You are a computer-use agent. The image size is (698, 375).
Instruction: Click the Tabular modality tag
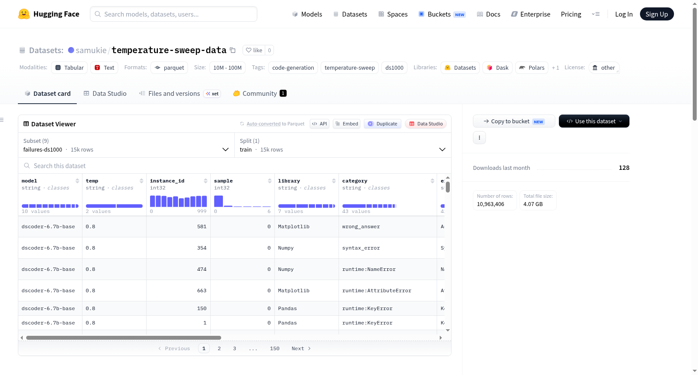69,68
